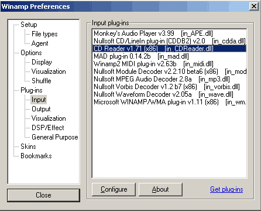Screen dimensions: 261x211
Task: Click the Close button
Action: pyautogui.click(x=43, y=195)
